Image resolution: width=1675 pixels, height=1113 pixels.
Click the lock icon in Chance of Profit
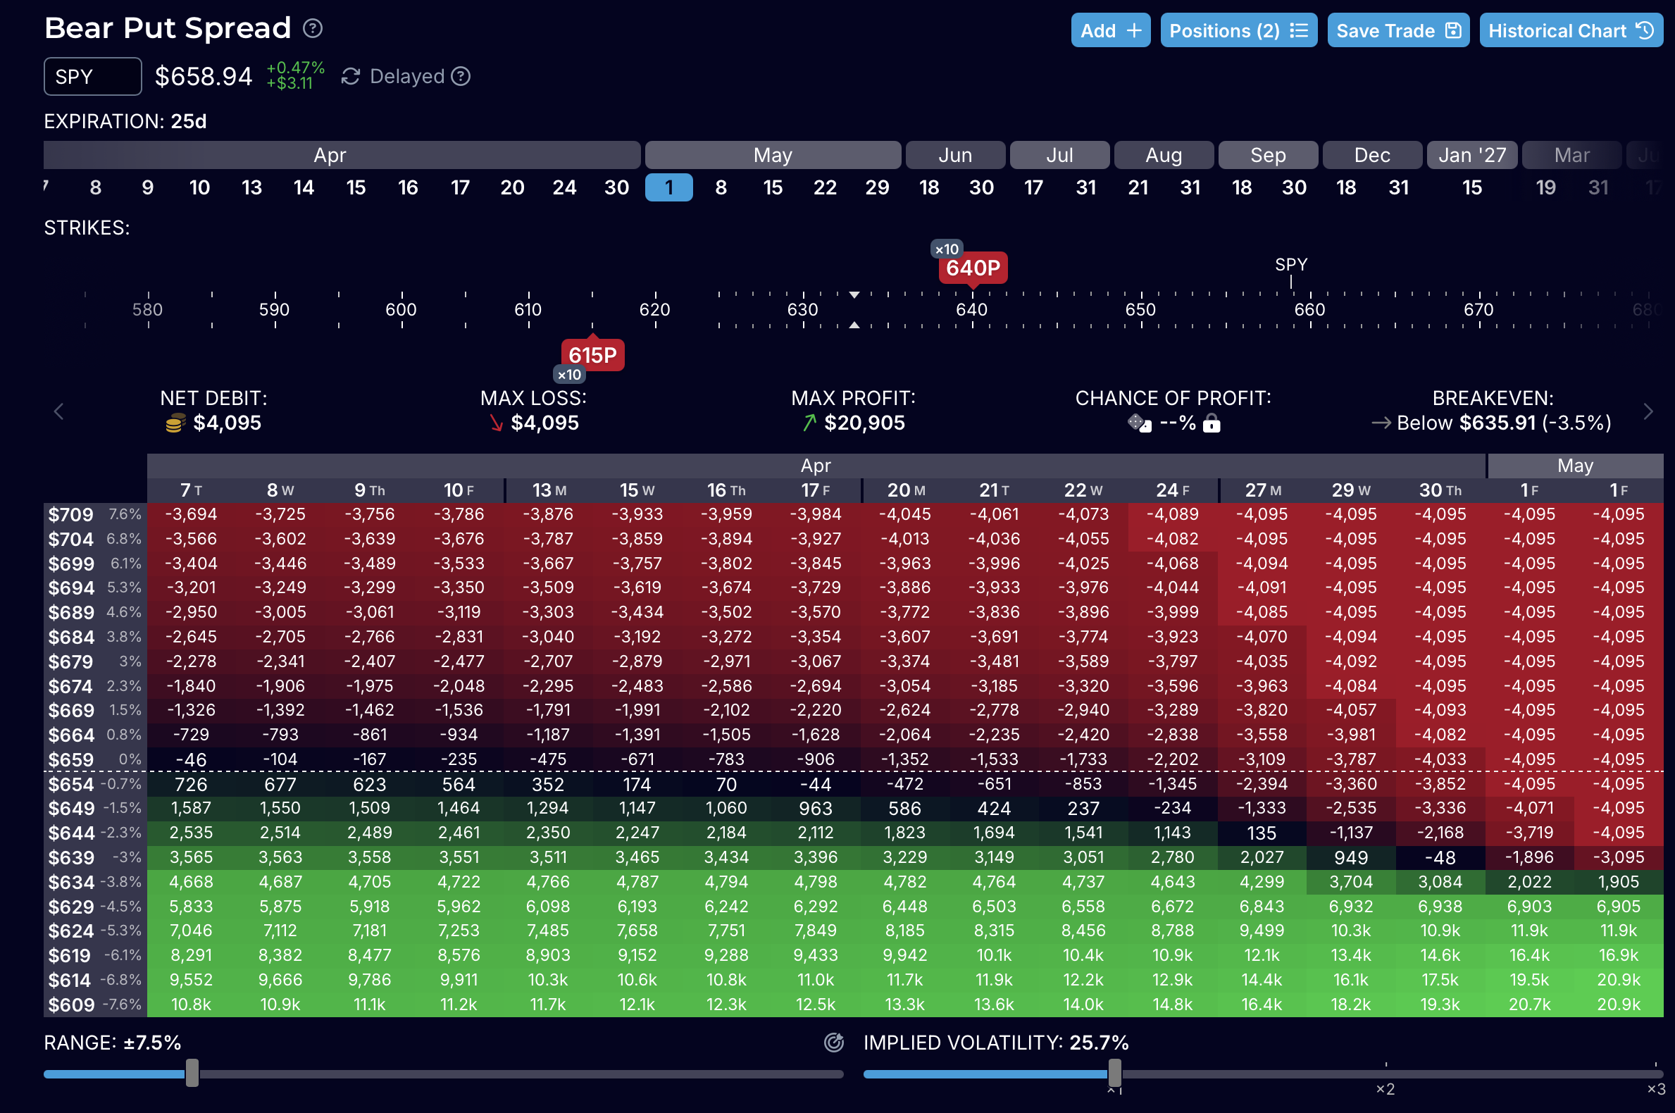click(1212, 424)
